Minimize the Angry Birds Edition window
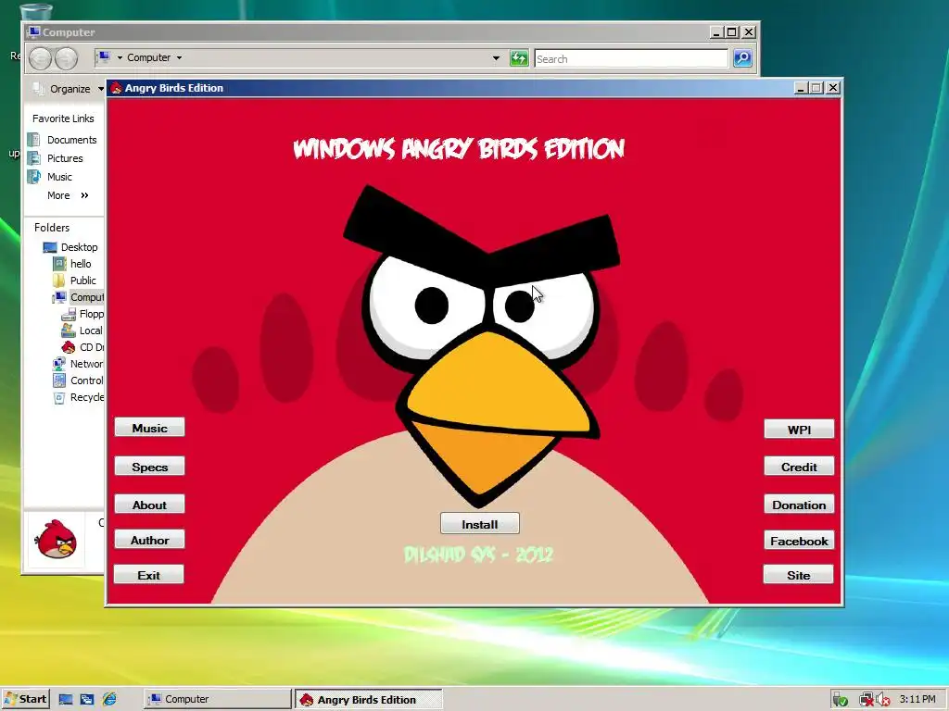 pyautogui.click(x=801, y=88)
